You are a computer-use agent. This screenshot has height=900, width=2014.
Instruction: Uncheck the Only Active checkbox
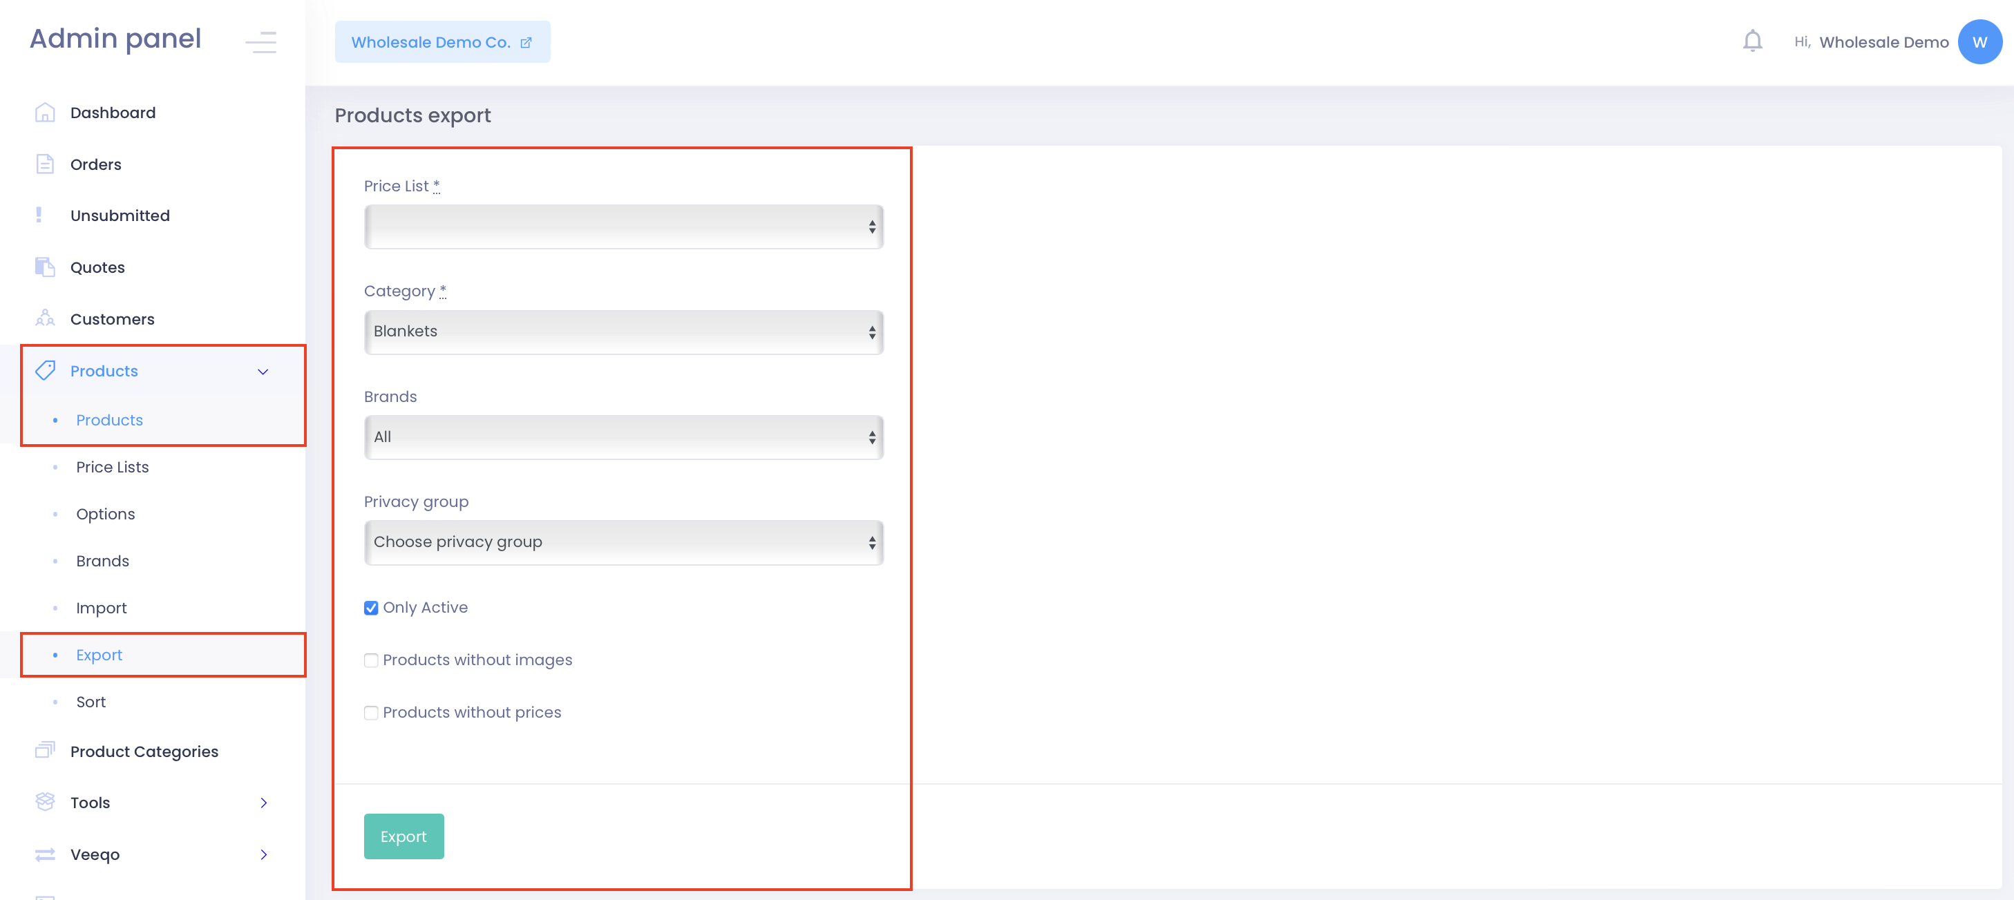(372, 608)
